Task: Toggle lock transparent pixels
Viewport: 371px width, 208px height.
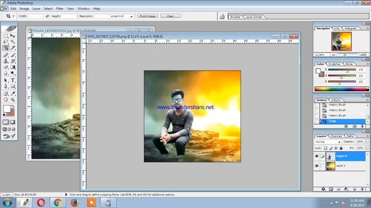Action: pyautogui.click(x=326, y=148)
